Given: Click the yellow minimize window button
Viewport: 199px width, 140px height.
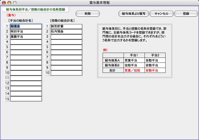Looking at the screenshot, I should (x=9, y=3).
